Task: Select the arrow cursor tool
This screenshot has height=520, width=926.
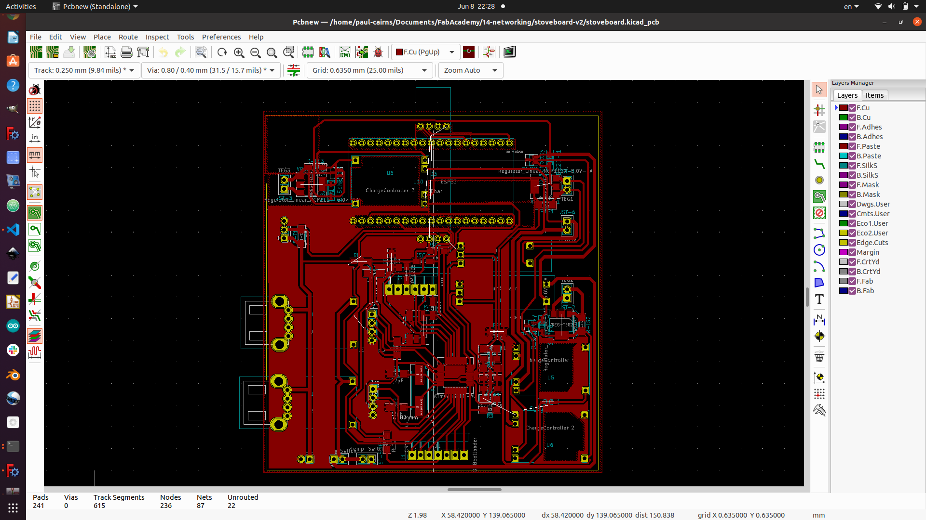Action: pos(819,89)
